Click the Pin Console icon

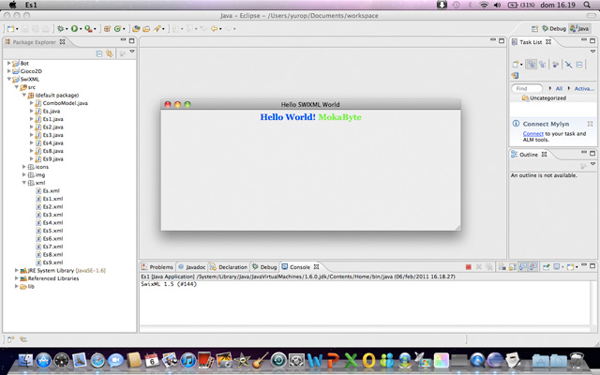tap(547, 267)
